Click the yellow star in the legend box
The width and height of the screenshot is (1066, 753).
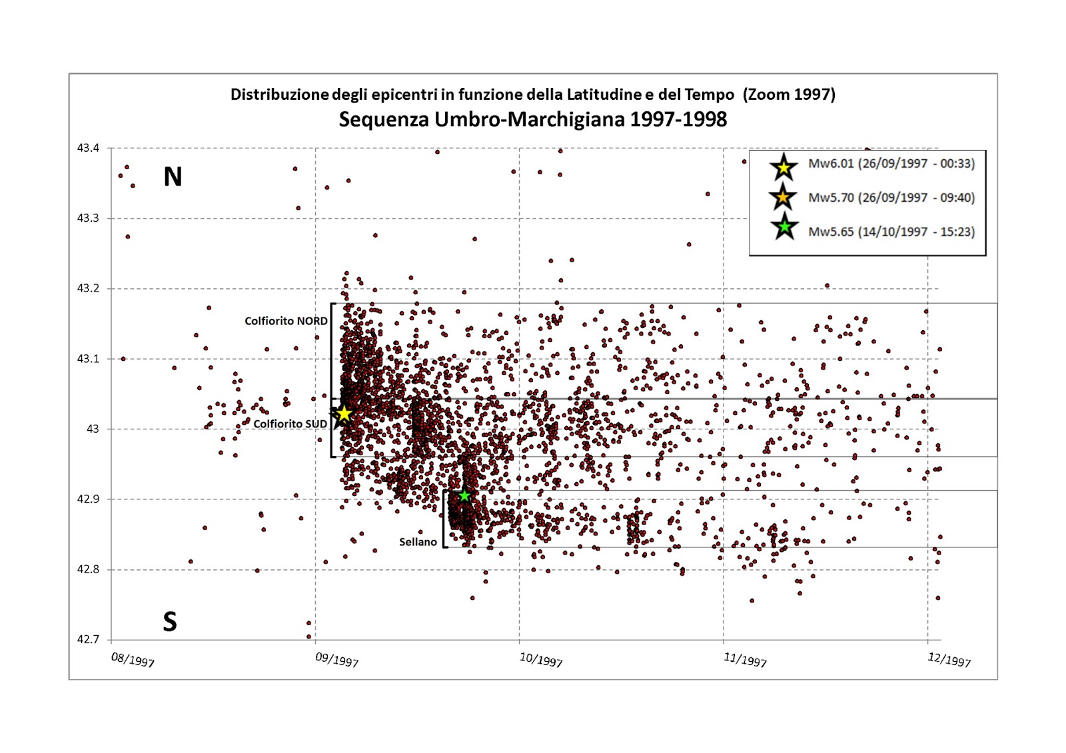pos(784,167)
